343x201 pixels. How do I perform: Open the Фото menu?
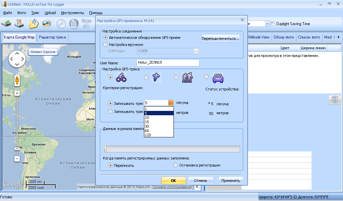pyautogui.click(x=21, y=13)
